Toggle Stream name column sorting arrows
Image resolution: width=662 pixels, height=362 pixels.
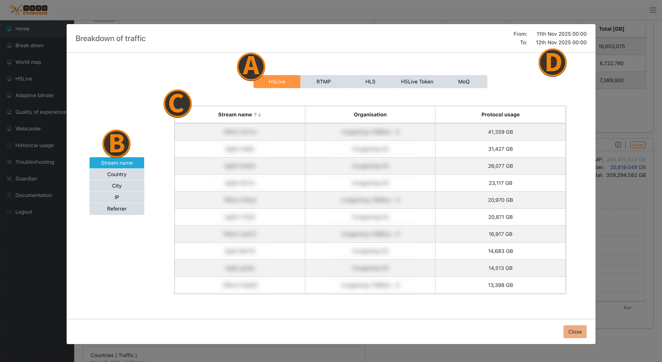(x=258, y=114)
